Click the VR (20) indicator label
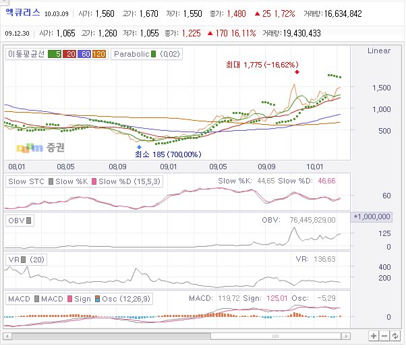406x348 pixels. click(x=26, y=260)
